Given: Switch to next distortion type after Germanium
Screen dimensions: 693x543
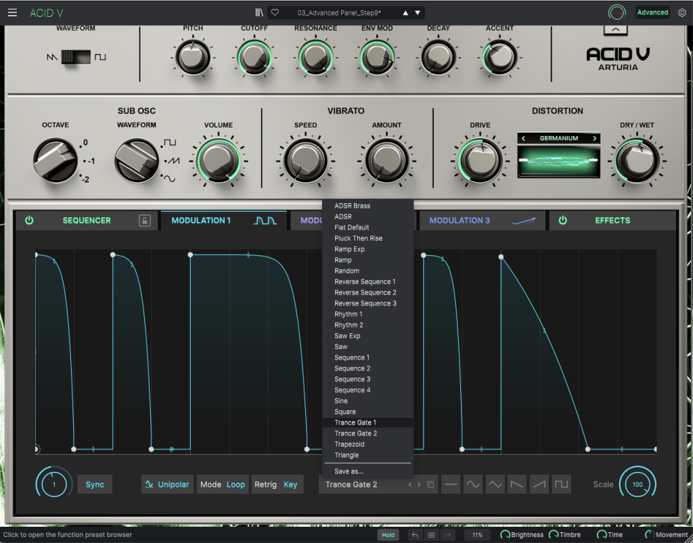Looking at the screenshot, I should click(x=595, y=138).
